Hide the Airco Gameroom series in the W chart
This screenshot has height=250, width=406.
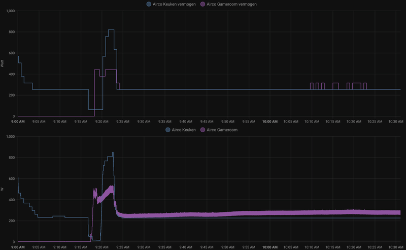coord(219,130)
